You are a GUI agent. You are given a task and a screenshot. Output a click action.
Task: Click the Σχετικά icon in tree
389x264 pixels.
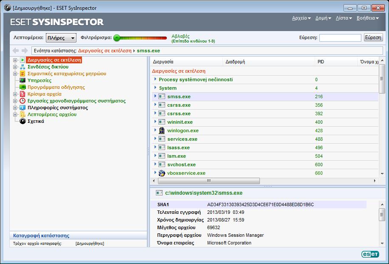(x=23, y=121)
